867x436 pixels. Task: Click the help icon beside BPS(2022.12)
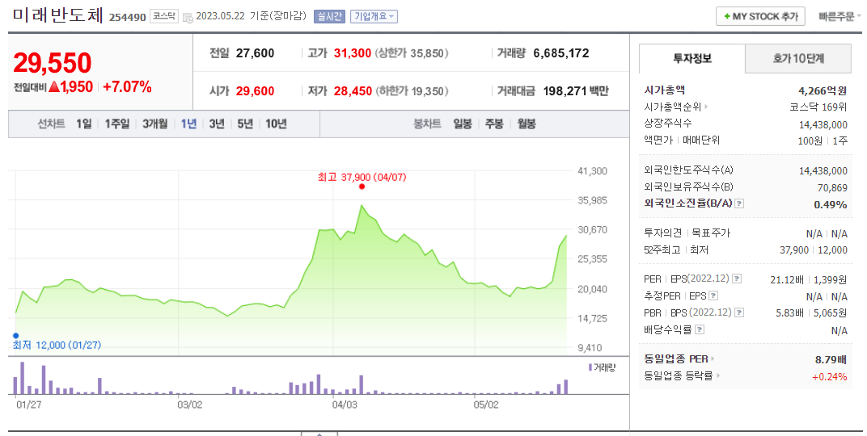(x=738, y=313)
